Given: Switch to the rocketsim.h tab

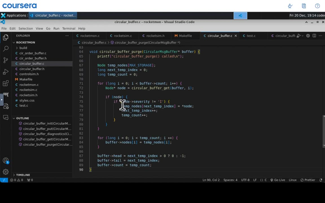Looking at the screenshot, I should tap(155, 36).
